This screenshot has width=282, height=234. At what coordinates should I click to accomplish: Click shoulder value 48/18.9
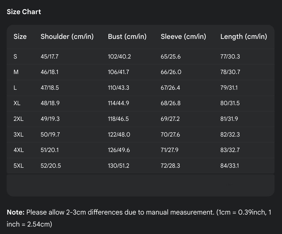coord(50,103)
